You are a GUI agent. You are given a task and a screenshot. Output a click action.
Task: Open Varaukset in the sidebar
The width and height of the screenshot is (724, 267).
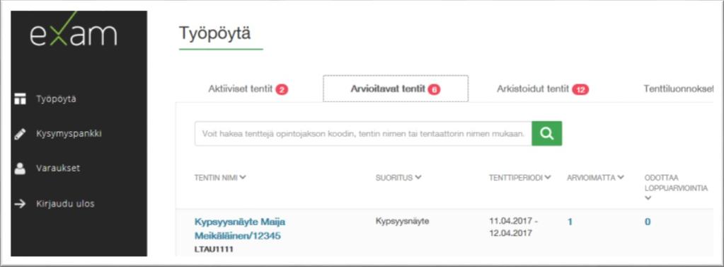point(58,168)
